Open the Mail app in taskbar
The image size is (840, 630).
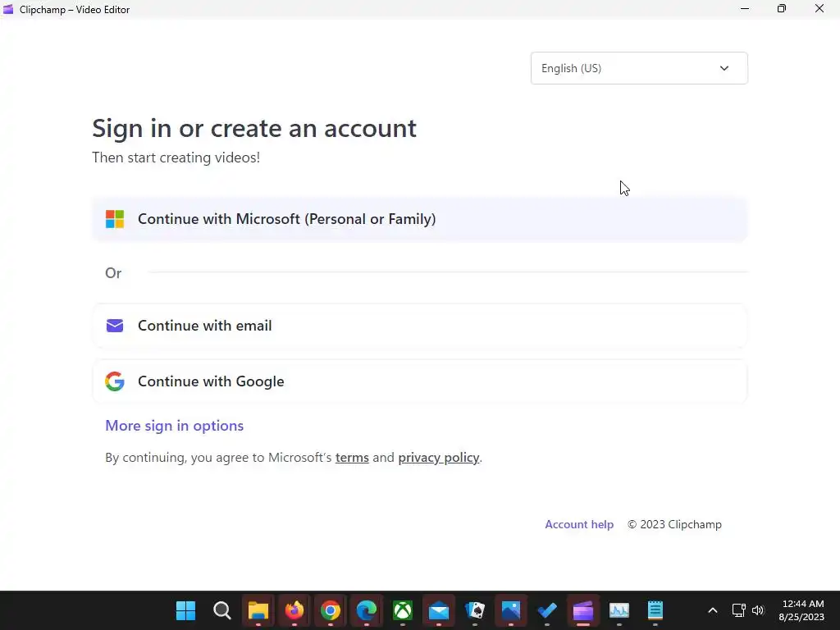(439, 610)
